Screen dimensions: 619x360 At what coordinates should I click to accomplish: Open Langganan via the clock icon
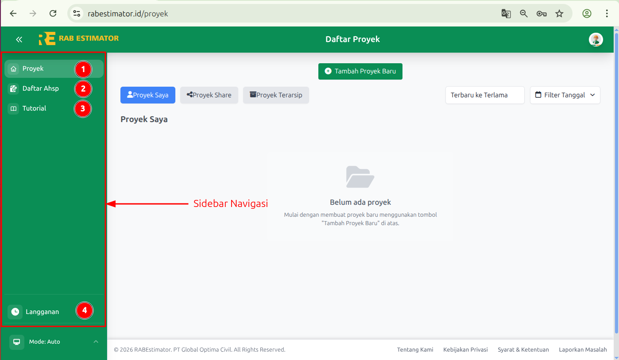15,311
